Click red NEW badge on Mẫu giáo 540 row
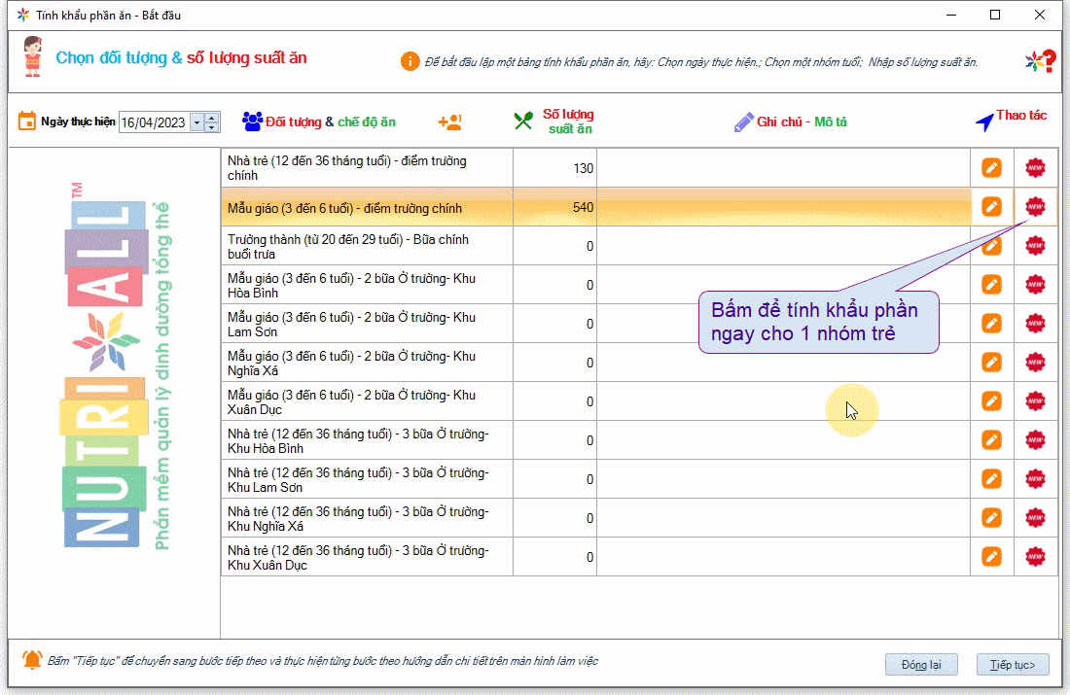Screen dimensions: 1070x695 [x=1035, y=207]
